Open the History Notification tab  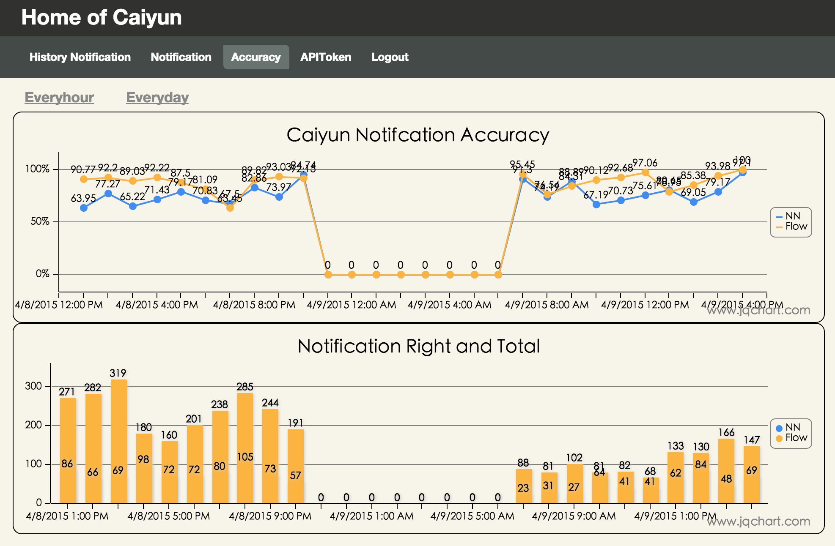(x=80, y=57)
